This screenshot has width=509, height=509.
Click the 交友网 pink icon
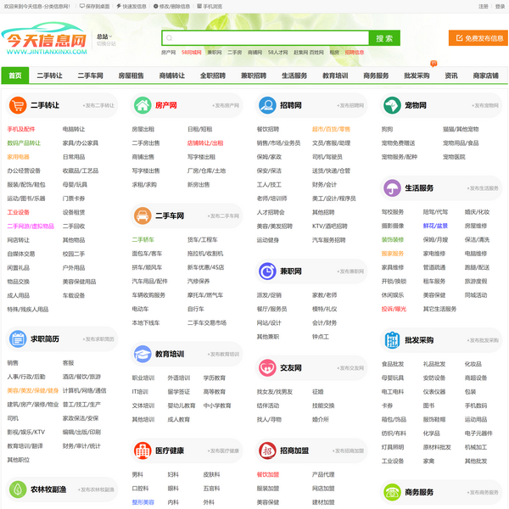[x=267, y=367]
